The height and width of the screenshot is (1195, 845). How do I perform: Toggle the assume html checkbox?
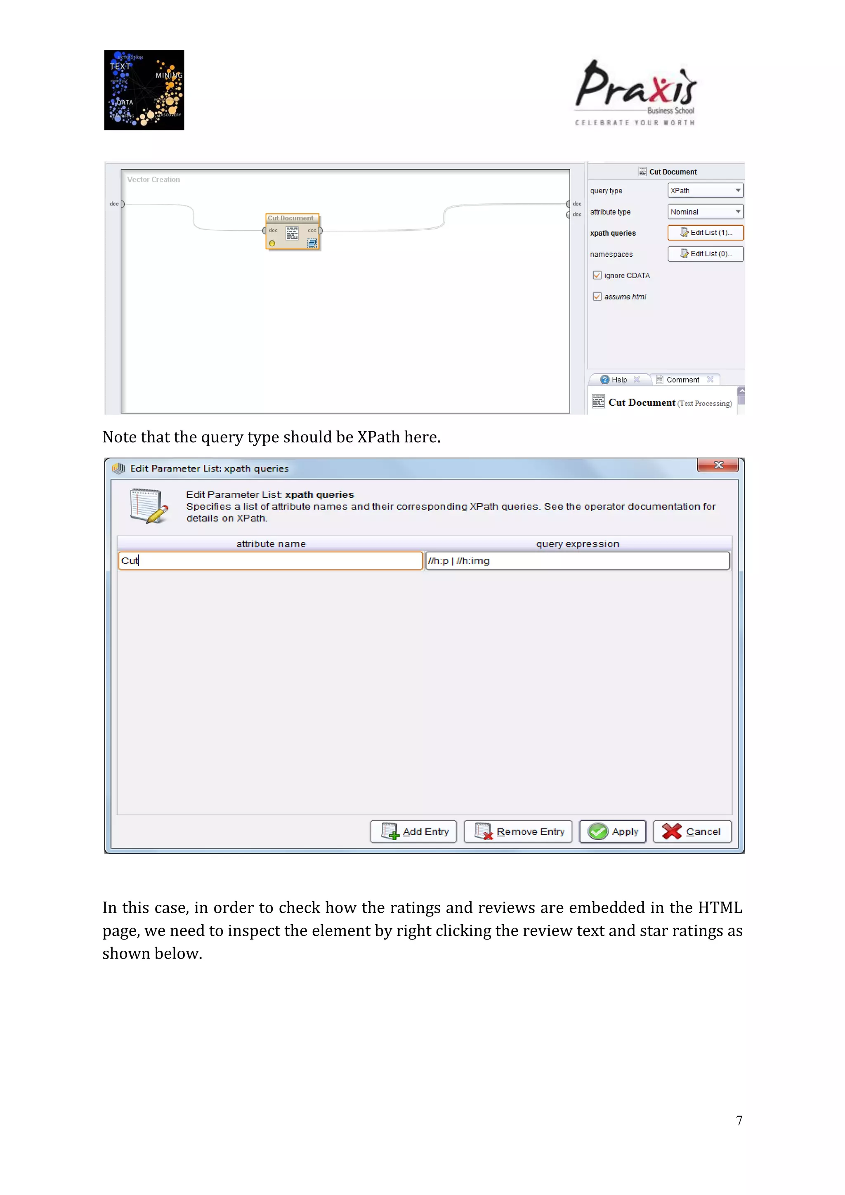(597, 297)
